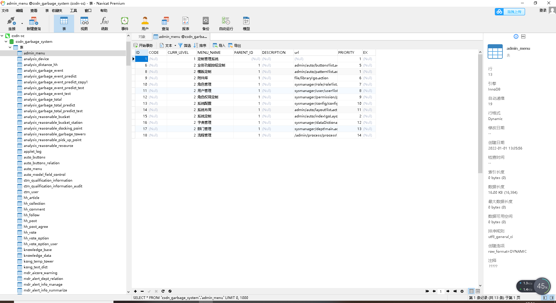
Task: Open the 备份 (Backup) section
Action: point(206,23)
